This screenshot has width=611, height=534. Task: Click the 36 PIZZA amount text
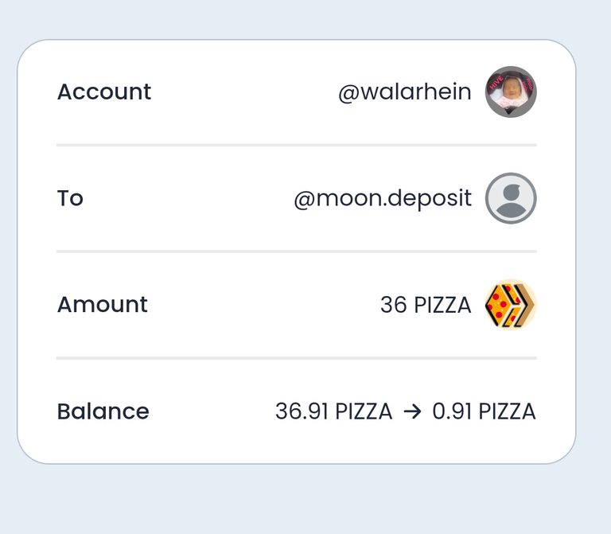426,305
